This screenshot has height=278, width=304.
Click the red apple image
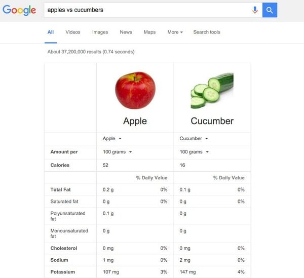[x=135, y=90]
